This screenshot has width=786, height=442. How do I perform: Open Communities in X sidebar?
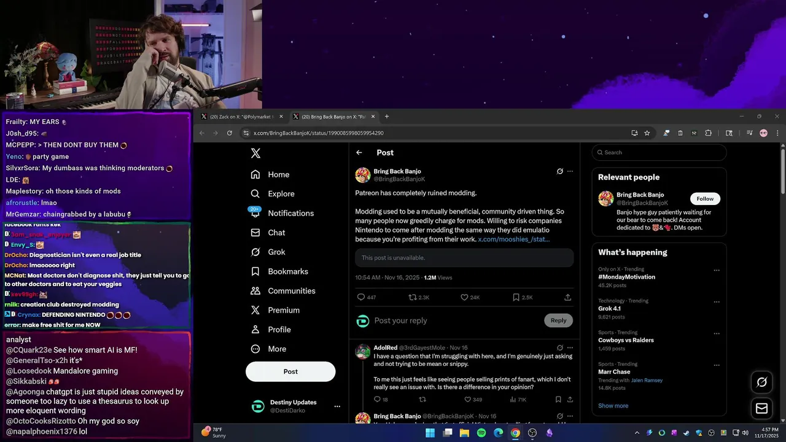(282, 291)
